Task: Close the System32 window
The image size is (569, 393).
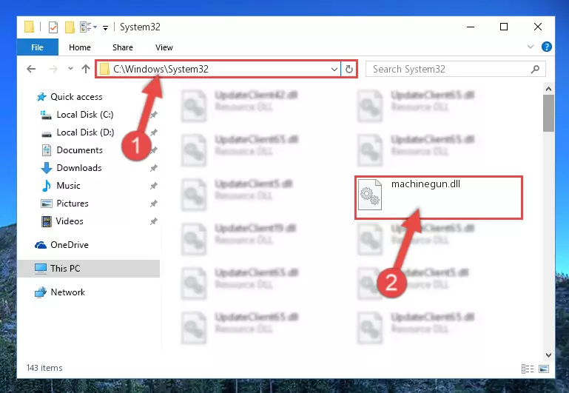Action: (538, 27)
